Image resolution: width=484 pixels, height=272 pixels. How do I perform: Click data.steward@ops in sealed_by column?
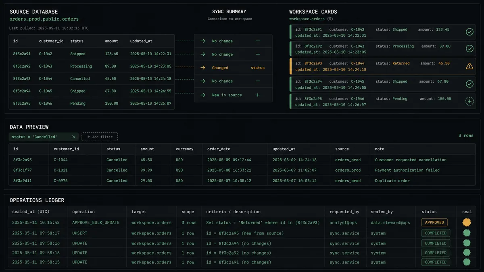click(x=390, y=222)
